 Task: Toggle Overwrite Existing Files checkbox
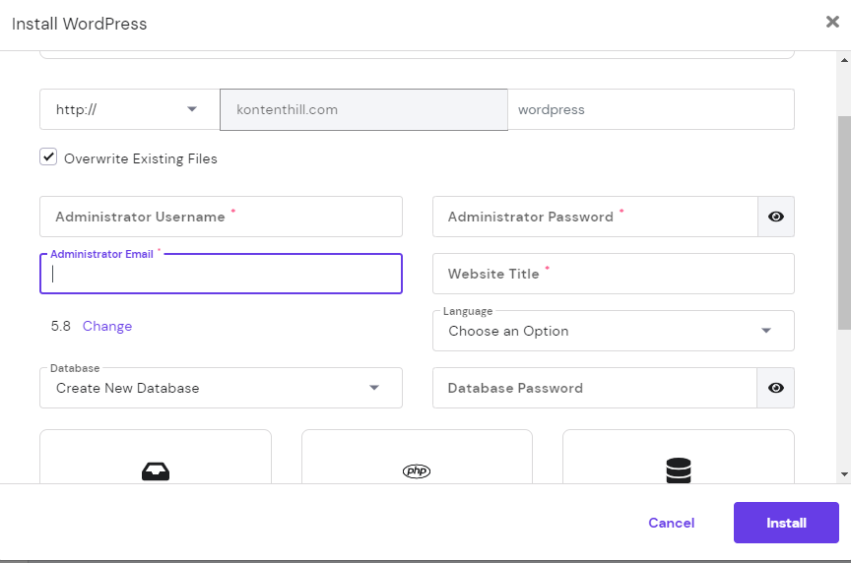click(x=48, y=157)
